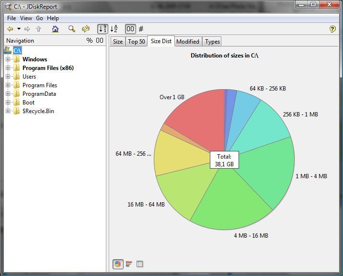The image size is (343, 276).
Task: Click the Home house icon
Action: coord(56,29)
